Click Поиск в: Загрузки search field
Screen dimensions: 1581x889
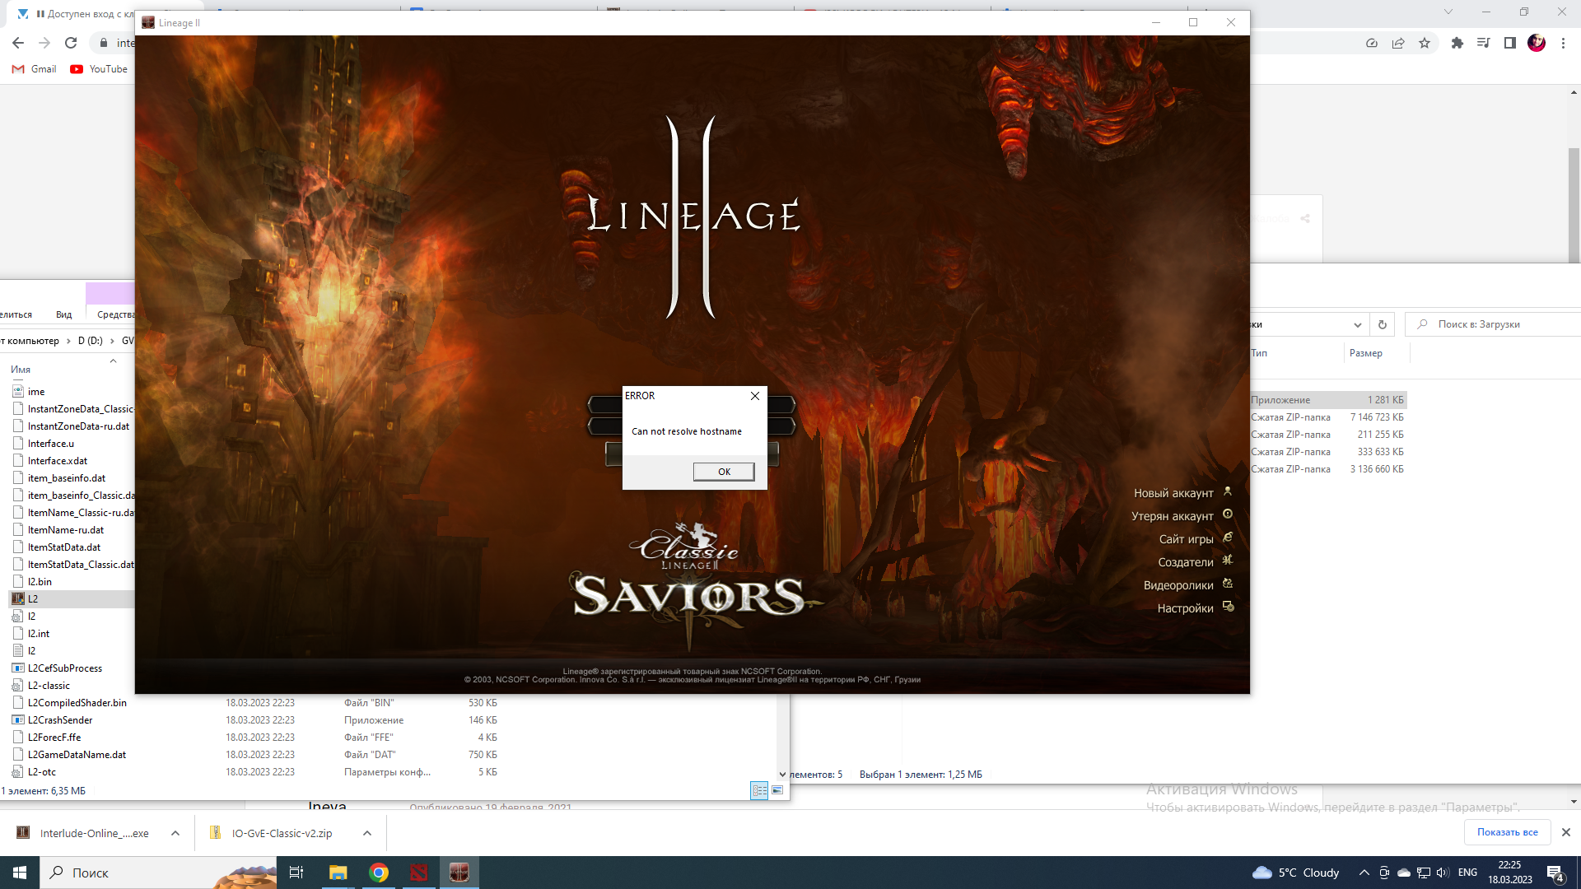(1495, 324)
